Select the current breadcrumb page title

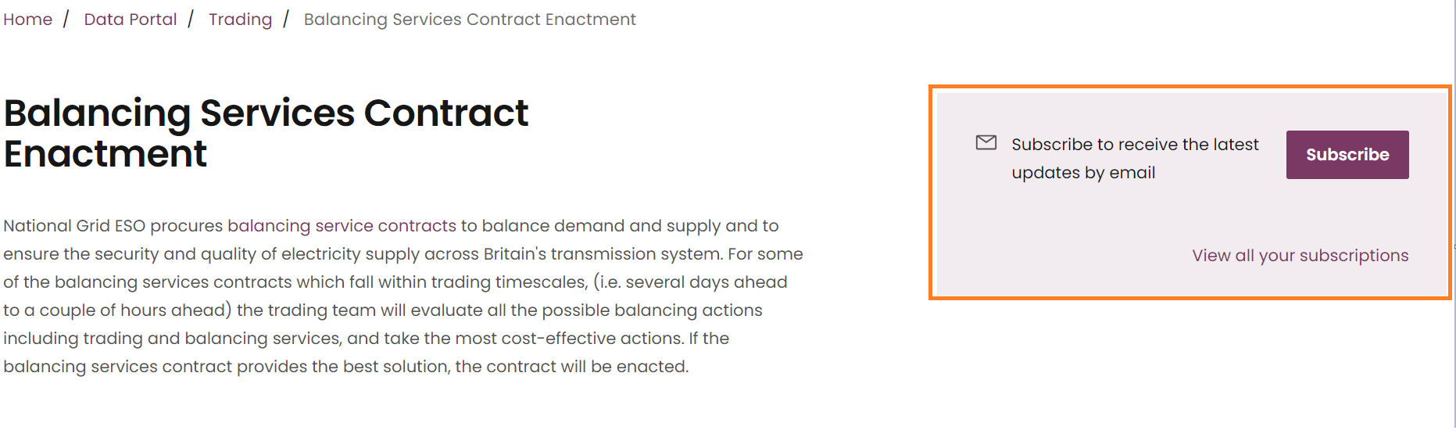(470, 20)
